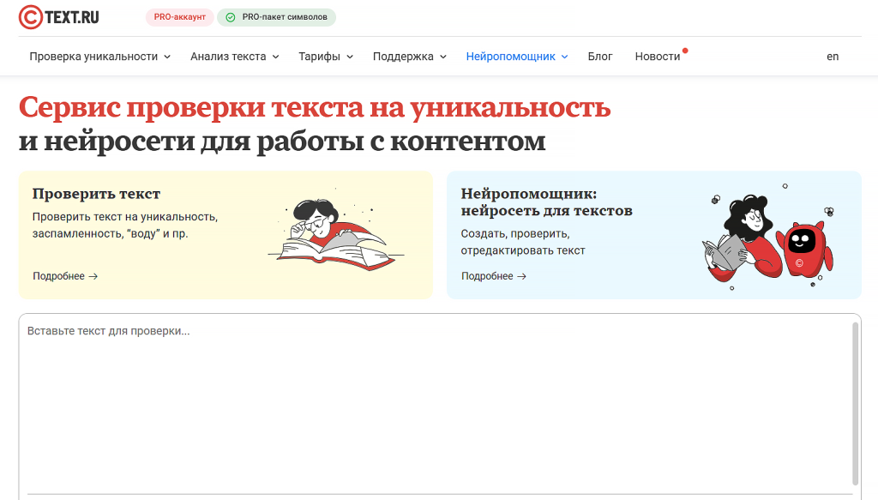The image size is (878, 500).
Task: Click Подробнее under Проверить текст
Action: (x=57, y=276)
